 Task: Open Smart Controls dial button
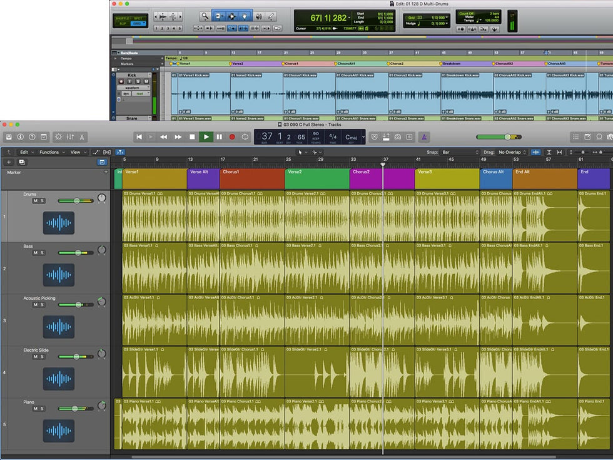coord(58,136)
